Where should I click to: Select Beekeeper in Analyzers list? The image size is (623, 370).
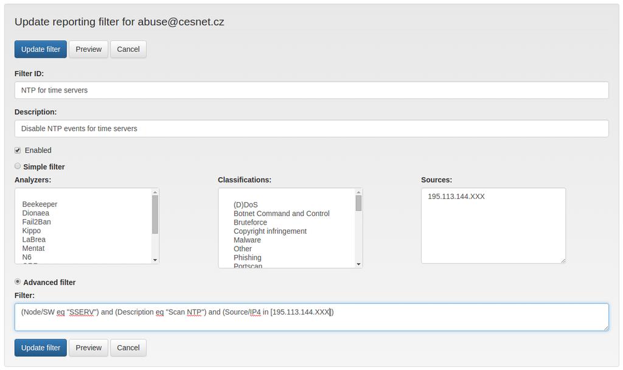40,204
